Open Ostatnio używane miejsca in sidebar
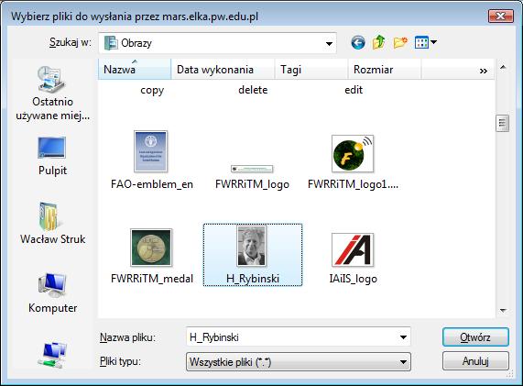This screenshot has height=386, width=523. coord(52,94)
